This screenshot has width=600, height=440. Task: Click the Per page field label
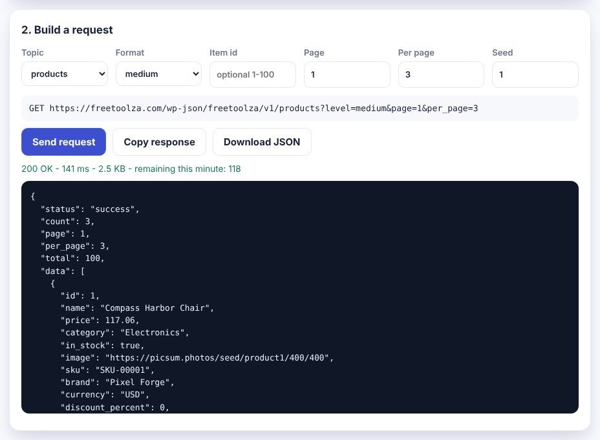pos(416,53)
